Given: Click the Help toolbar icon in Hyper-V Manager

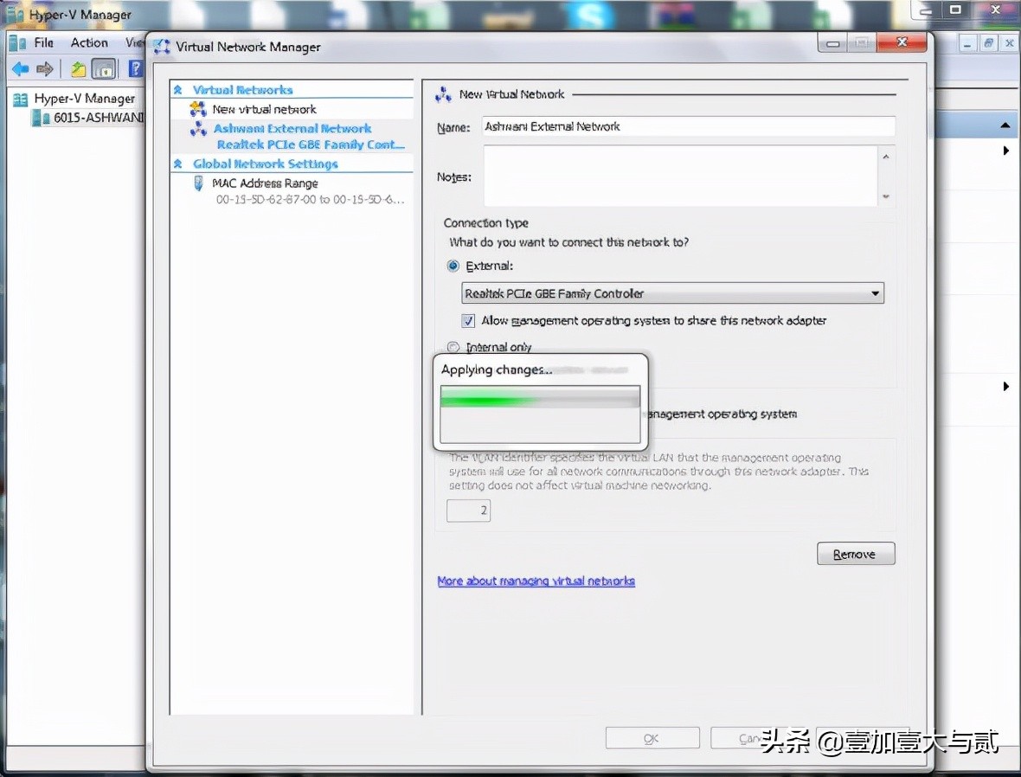Looking at the screenshot, I should pyautogui.click(x=135, y=68).
